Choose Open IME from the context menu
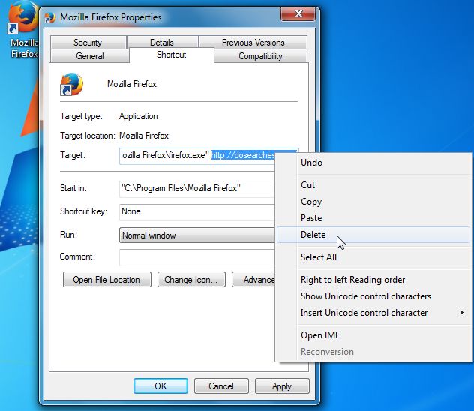 coord(373,335)
